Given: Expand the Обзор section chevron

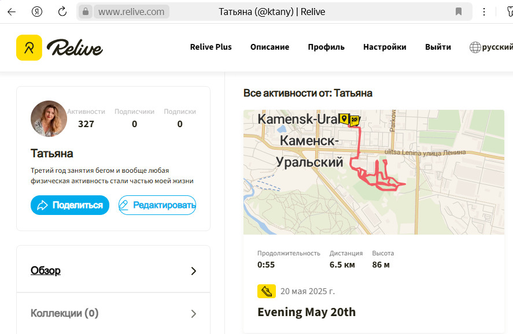Looking at the screenshot, I should (193, 271).
